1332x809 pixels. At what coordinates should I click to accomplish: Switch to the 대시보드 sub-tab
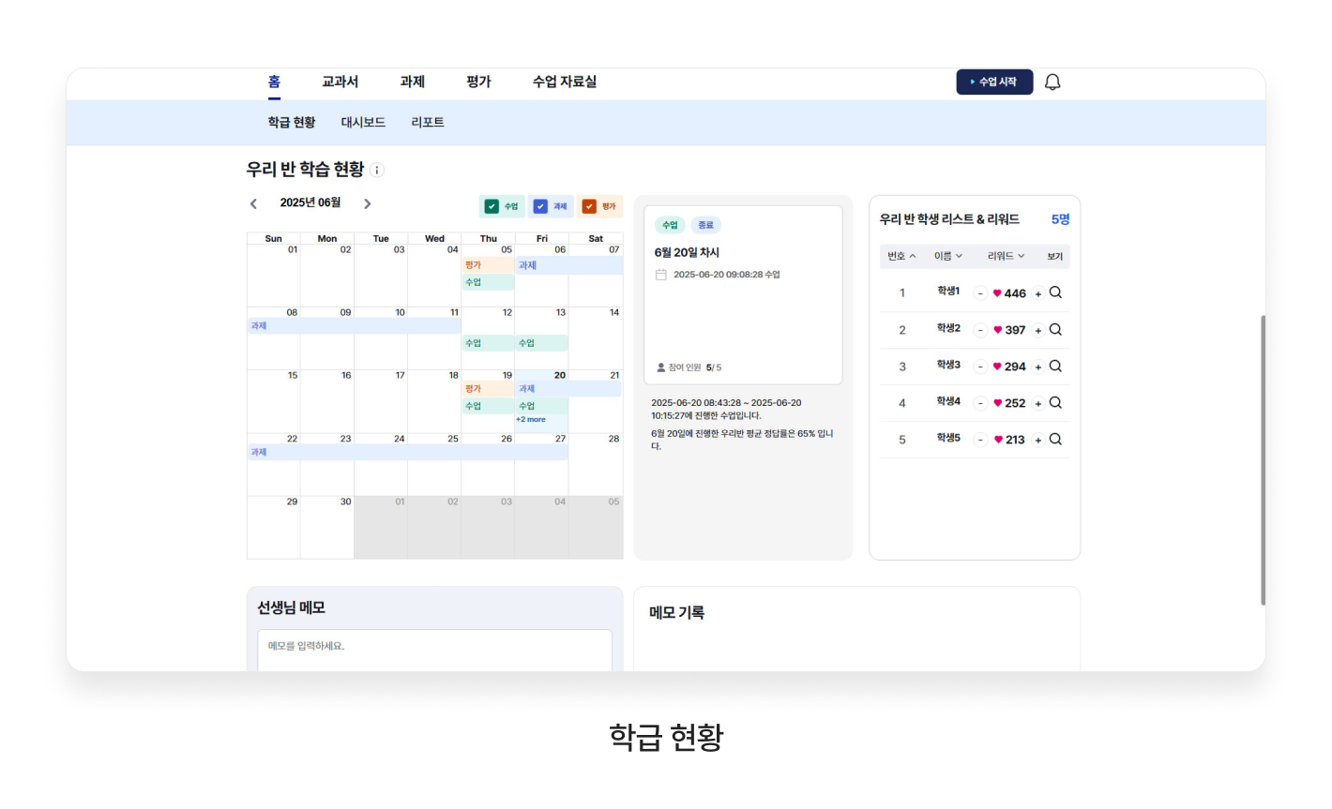363,123
